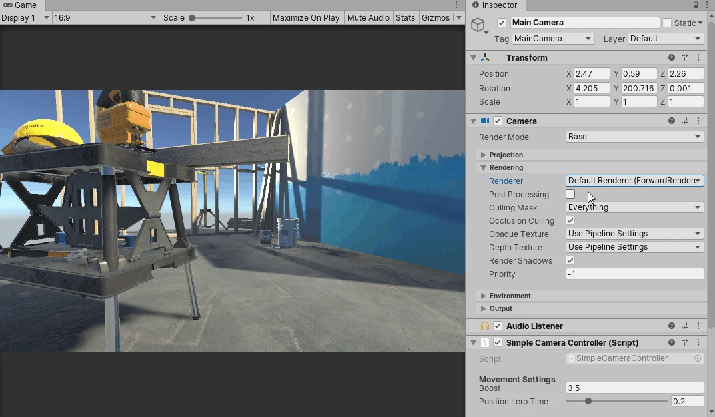Click the Position Lerp Time slider
This screenshot has width=715, height=417.
[x=616, y=402]
